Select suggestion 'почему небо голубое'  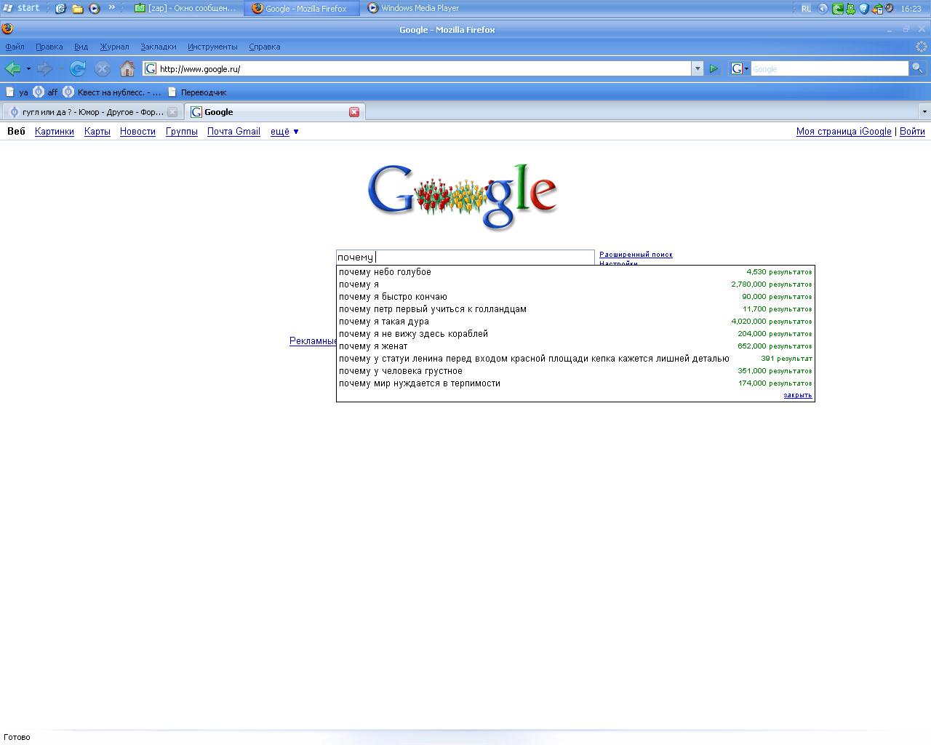tap(575, 272)
